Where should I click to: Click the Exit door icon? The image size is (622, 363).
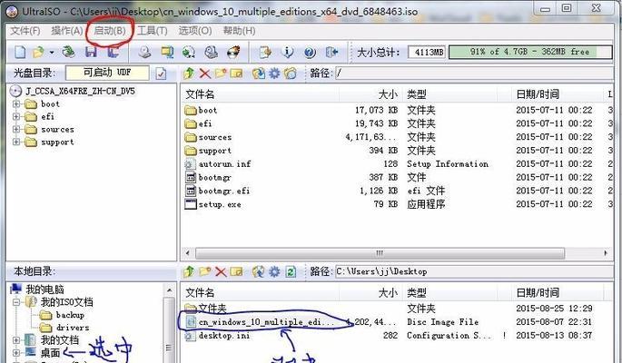click(331, 52)
